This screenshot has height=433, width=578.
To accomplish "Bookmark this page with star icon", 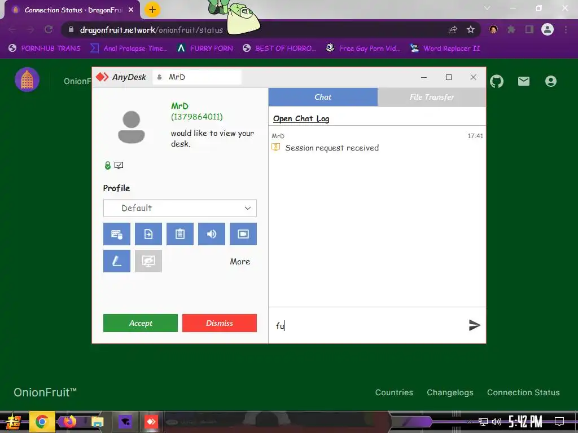I will coord(471,29).
